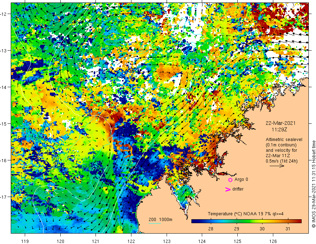The height and width of the screenshot is (244, 316).
Task: Click the longitude axis label '125'
Action: (x=238, y=241)
